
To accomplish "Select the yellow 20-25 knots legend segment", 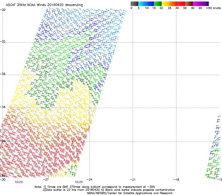I will [x=166, y=4].
